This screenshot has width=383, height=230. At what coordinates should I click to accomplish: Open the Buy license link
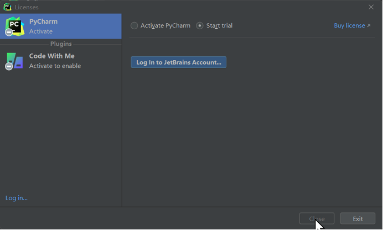tap(349, 25)
